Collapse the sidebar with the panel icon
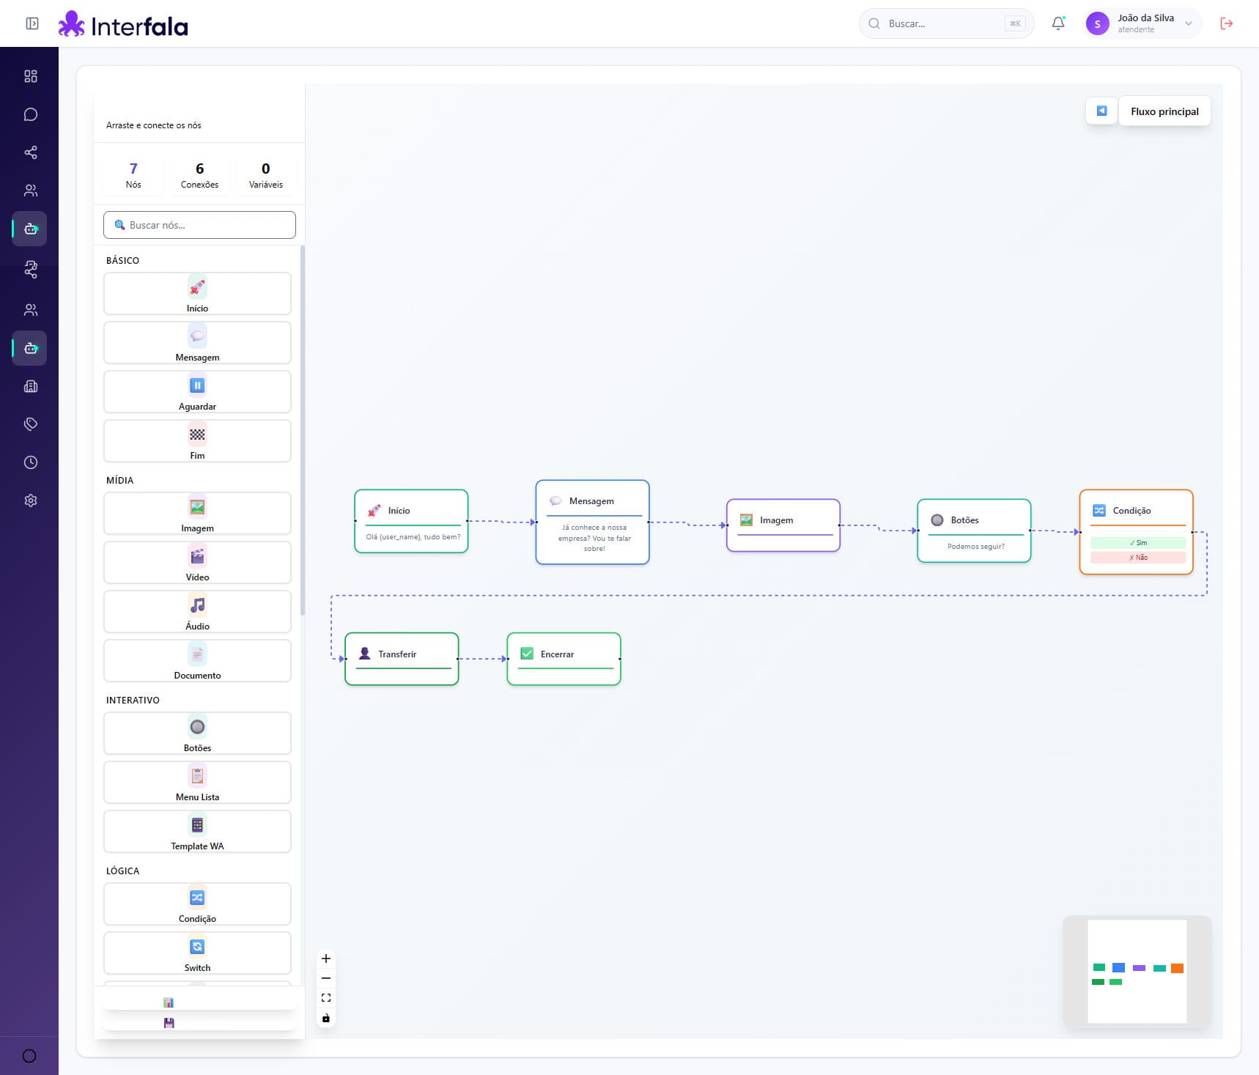The height and width of the screenshot is (1075, 1259). 32,23
